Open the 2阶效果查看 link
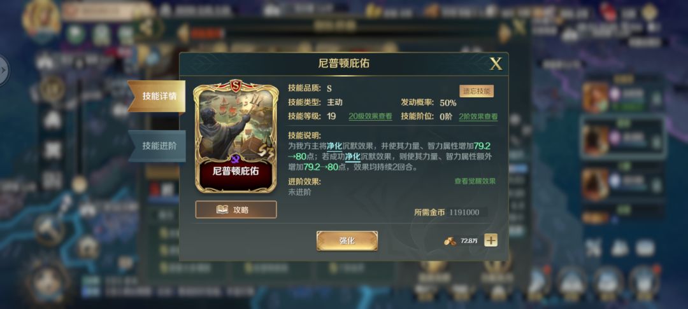The width and height of the screenshot is (688, 309). pos(478,116)
